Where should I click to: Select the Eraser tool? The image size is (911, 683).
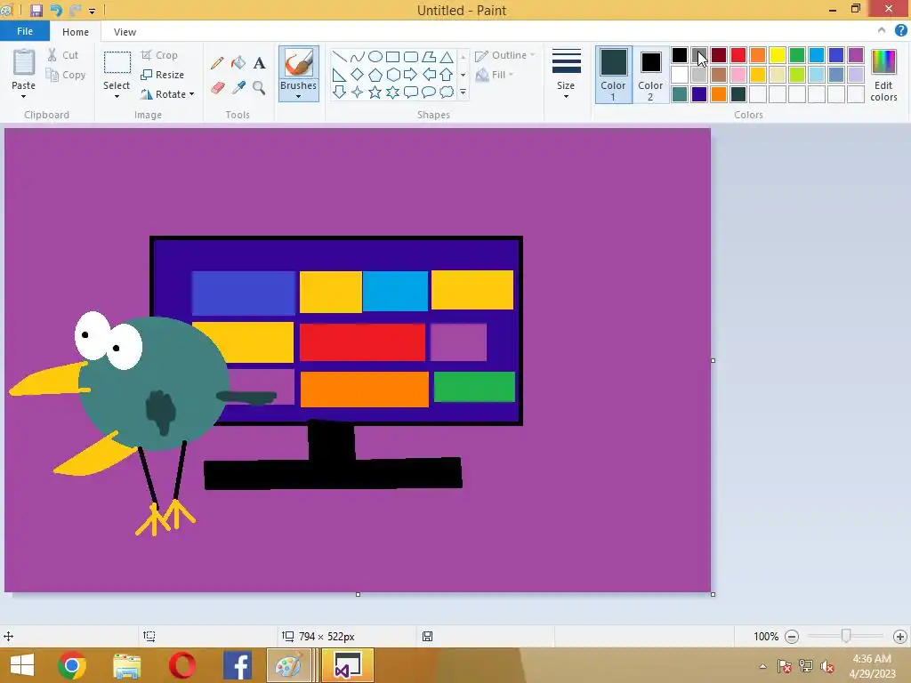217,88
